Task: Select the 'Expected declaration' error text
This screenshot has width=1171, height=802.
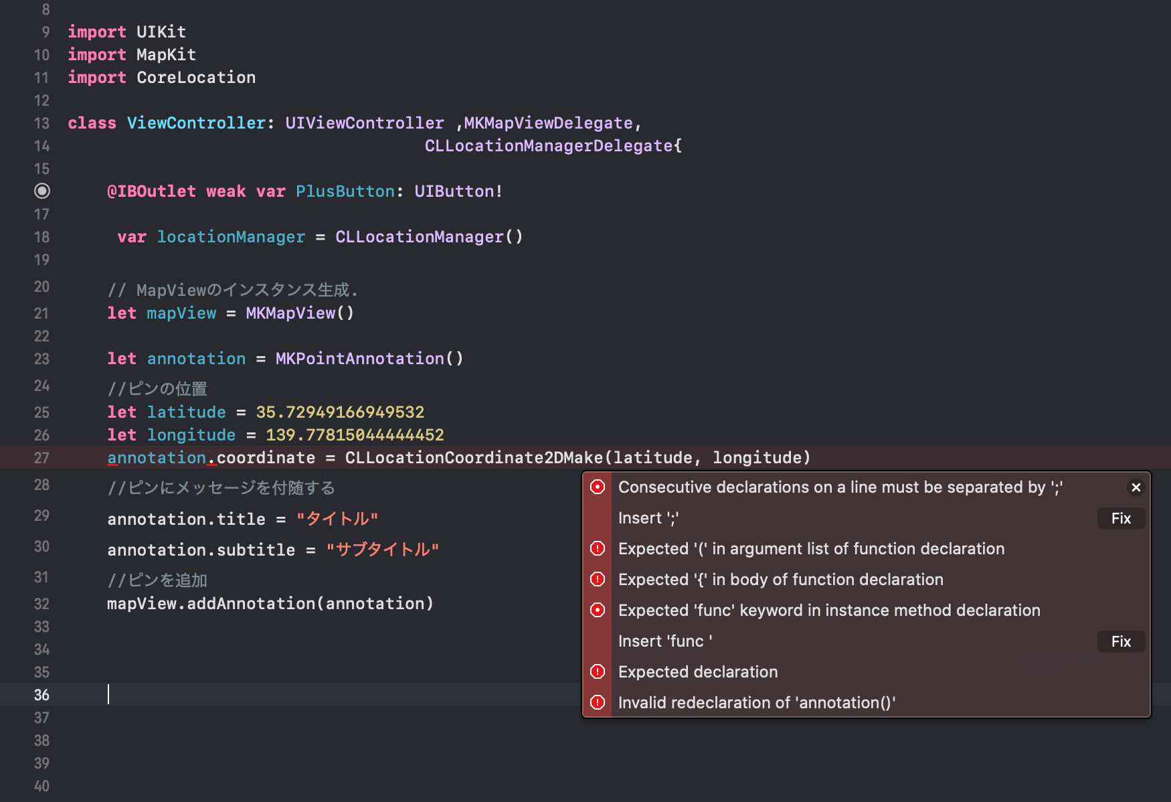Action: click(x=697, y=671)
